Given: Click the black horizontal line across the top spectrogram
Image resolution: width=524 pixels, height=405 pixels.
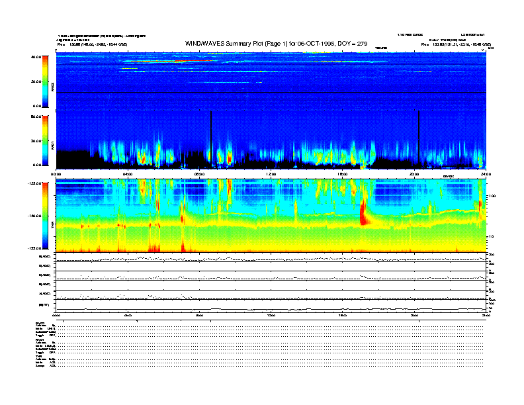Looking at the screenshot, I should pyautogui.click(x=271, y=92).
